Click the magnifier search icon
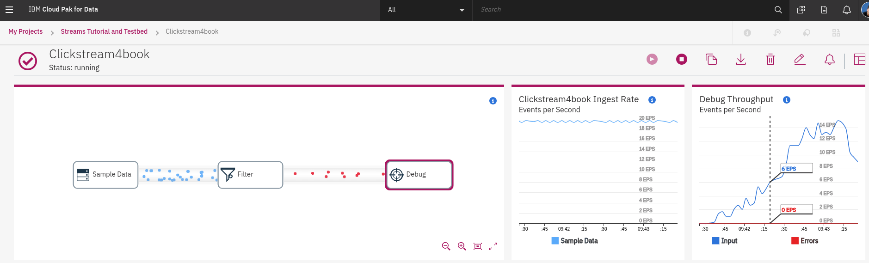869x263 pixels. pyautogui.click(x=778, y=10)
